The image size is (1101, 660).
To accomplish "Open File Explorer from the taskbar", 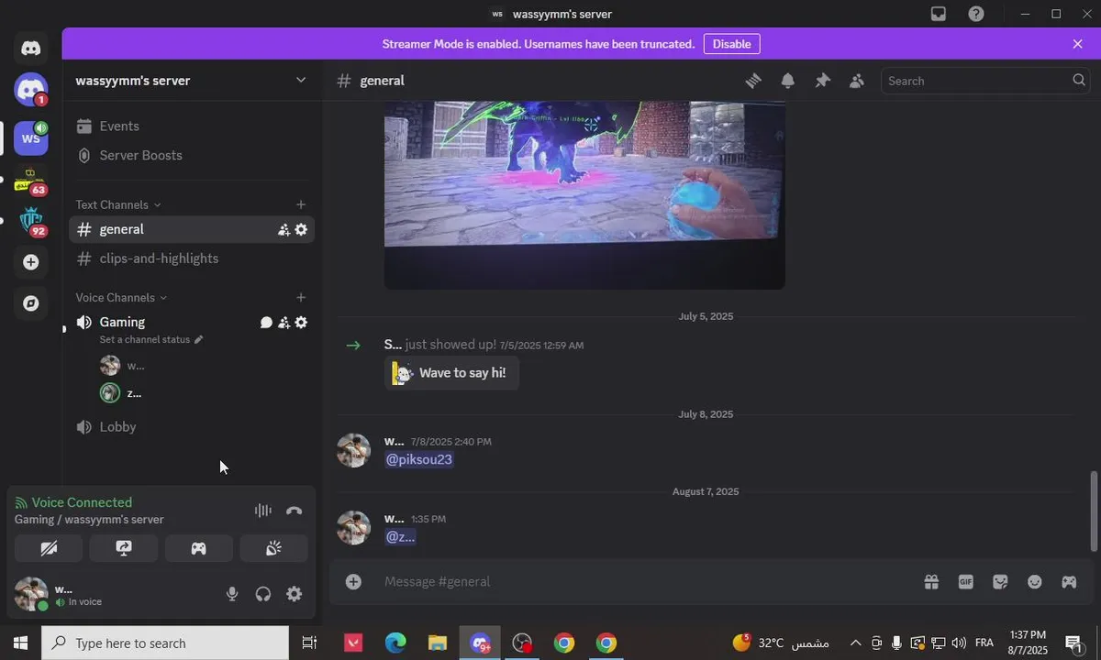I will pyautogui.click(x=438, y=643).
